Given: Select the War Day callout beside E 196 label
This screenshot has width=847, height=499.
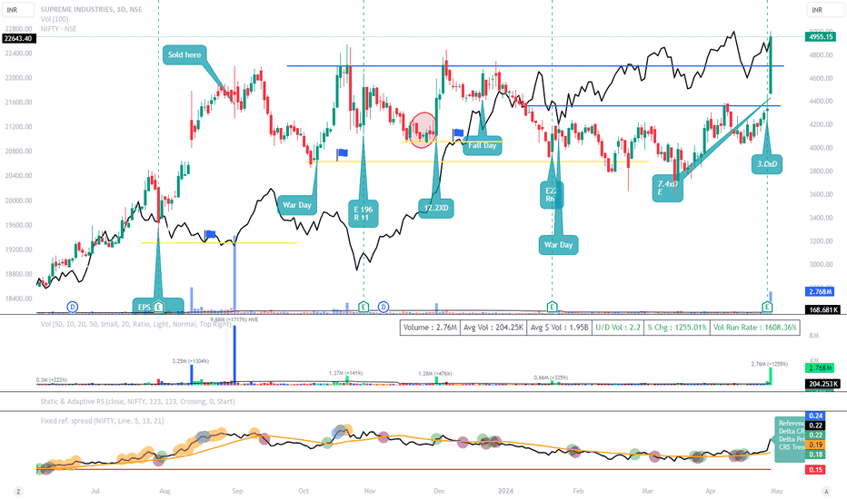Looking at the screenshot, I should [x=297, y=205].
